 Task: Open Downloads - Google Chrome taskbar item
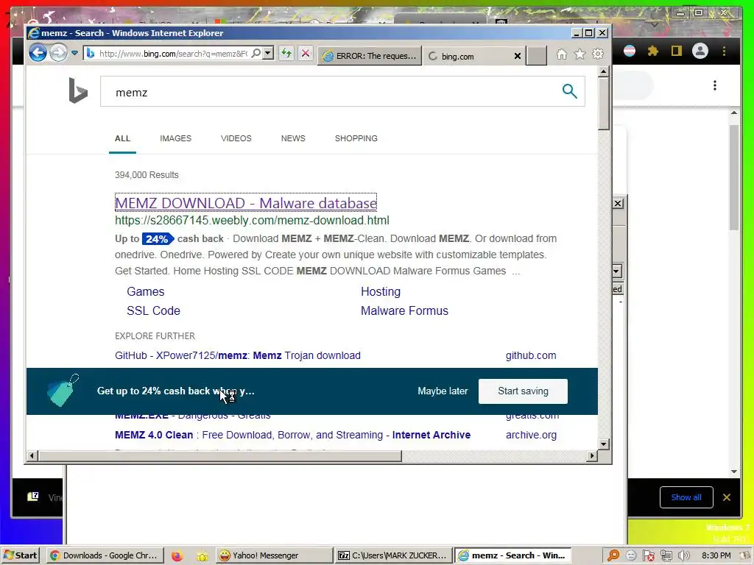pos(105,555)
